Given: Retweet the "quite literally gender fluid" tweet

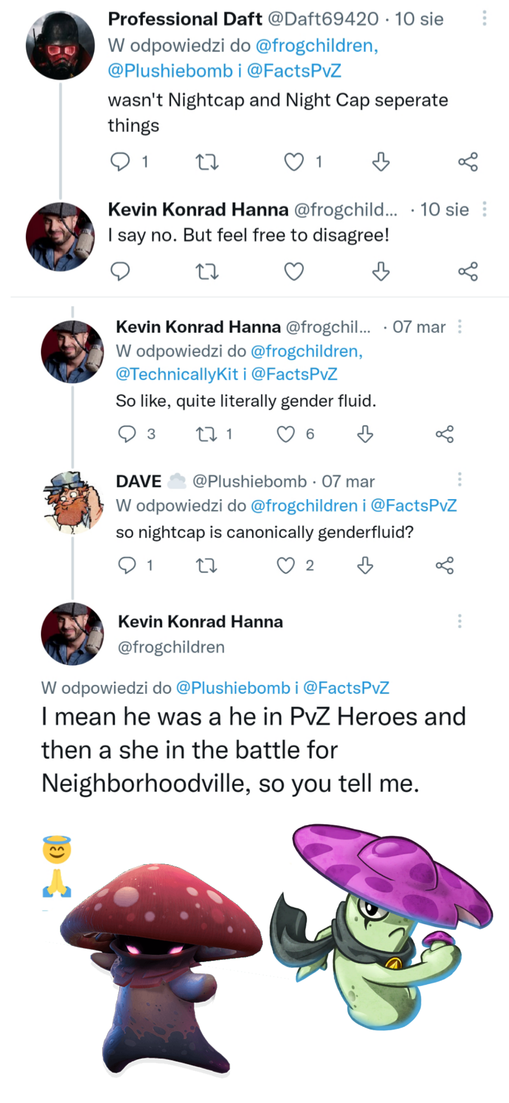Looking at the screenshot, I should pyautogui.click(x=206, y=434).
